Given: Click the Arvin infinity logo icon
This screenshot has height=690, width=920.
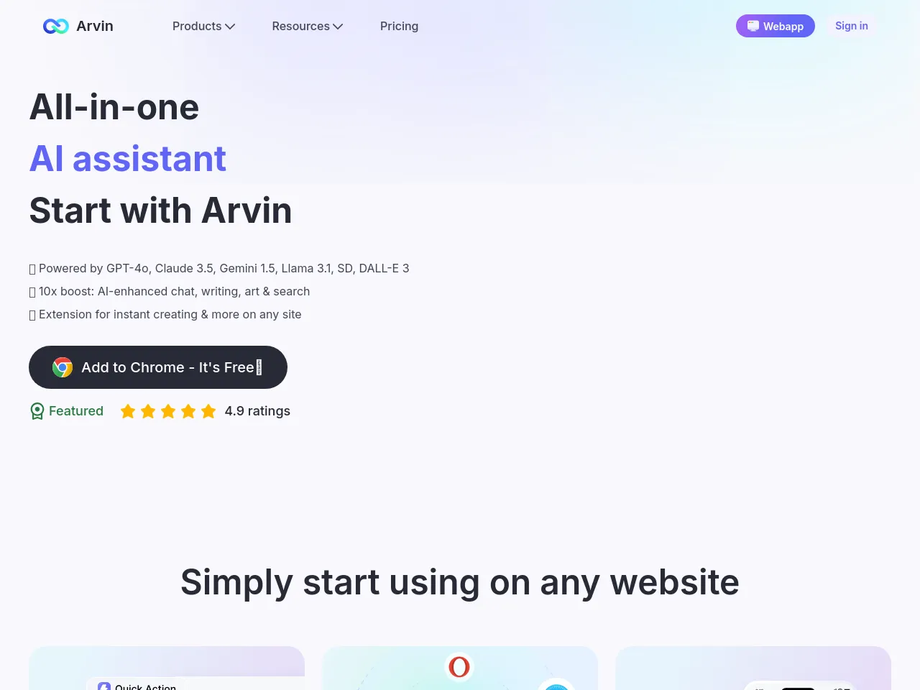Looking at the screenshot, I should [56, 26].
